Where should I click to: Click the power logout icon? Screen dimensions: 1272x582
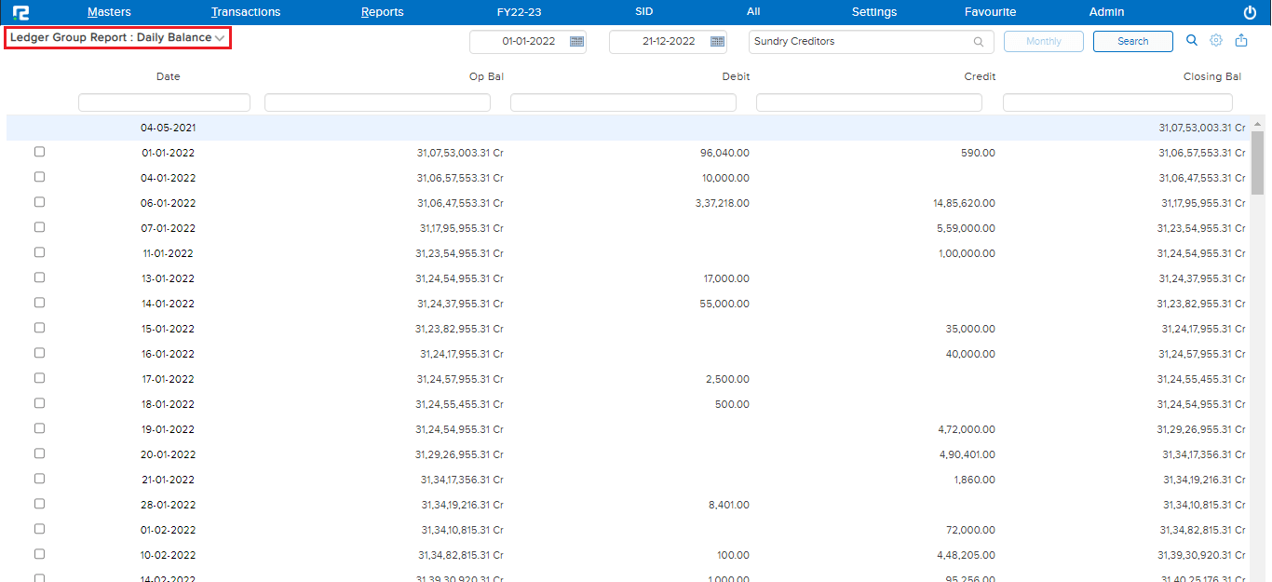1250,12
